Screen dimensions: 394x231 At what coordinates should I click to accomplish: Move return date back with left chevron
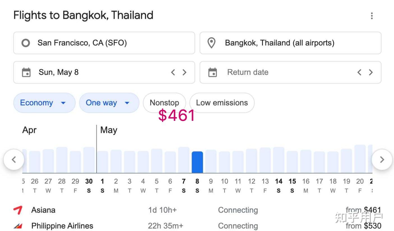coord(359,72)
